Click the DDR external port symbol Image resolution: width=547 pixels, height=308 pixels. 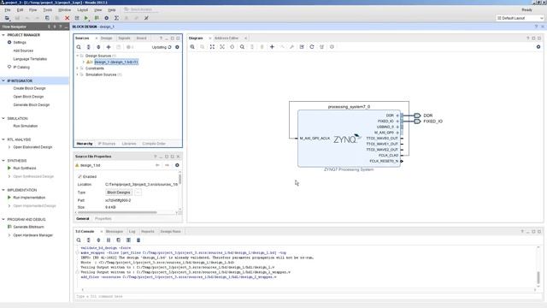pos(417,115)
